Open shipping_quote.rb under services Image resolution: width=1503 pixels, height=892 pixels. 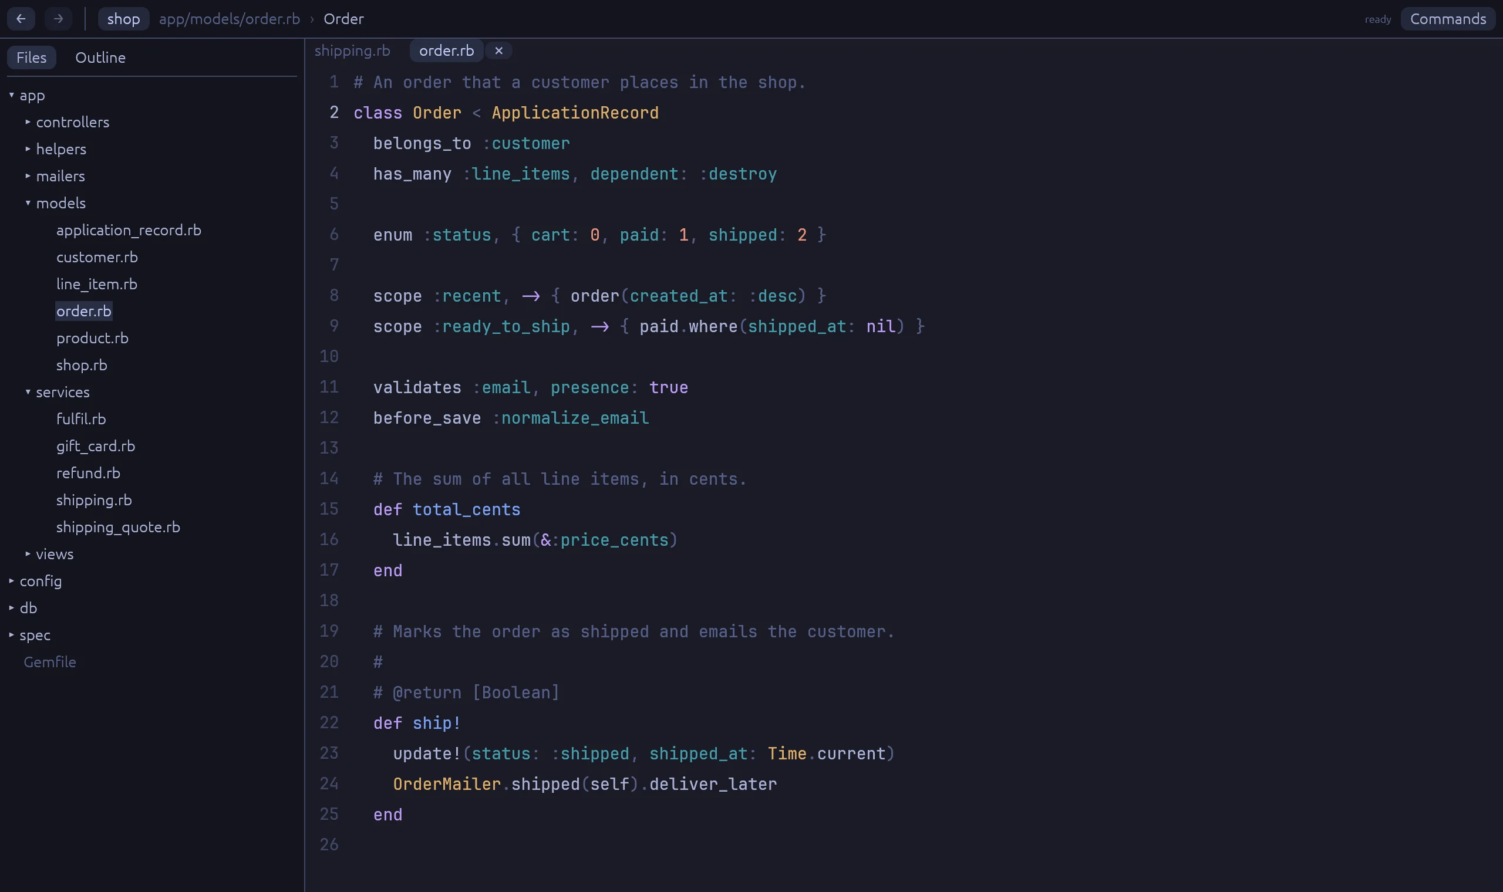click(x=118, y=527)
